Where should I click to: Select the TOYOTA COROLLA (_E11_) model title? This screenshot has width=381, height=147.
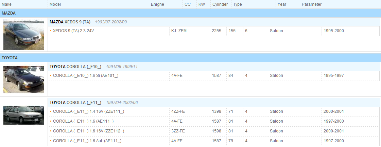75,102
